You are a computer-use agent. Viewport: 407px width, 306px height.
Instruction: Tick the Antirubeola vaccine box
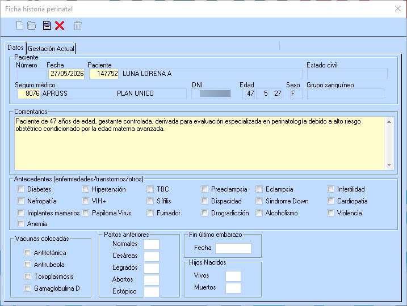[x=27, y=265]
